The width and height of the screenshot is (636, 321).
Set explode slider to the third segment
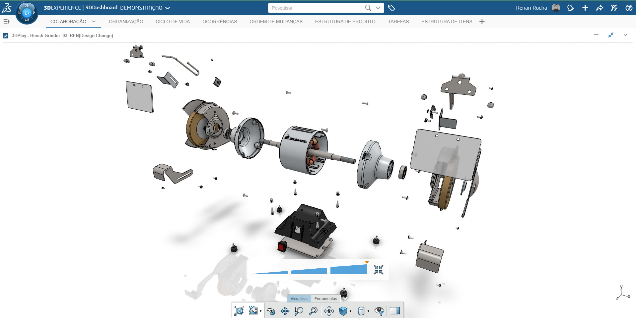349,269
